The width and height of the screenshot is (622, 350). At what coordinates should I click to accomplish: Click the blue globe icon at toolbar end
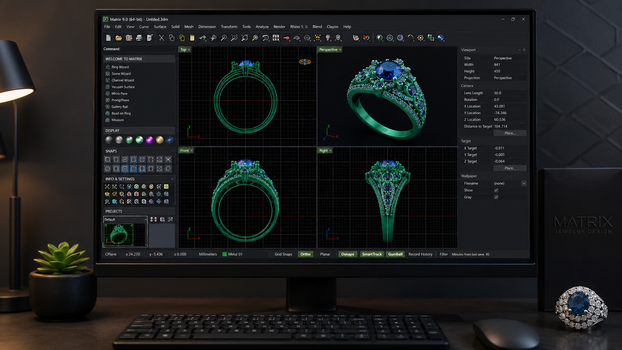coord(441,38)
